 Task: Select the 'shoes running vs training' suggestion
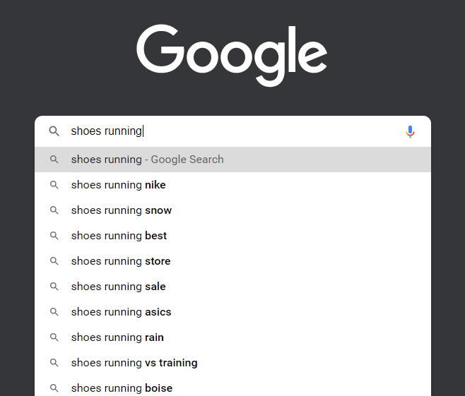click(x=134, y=363)
